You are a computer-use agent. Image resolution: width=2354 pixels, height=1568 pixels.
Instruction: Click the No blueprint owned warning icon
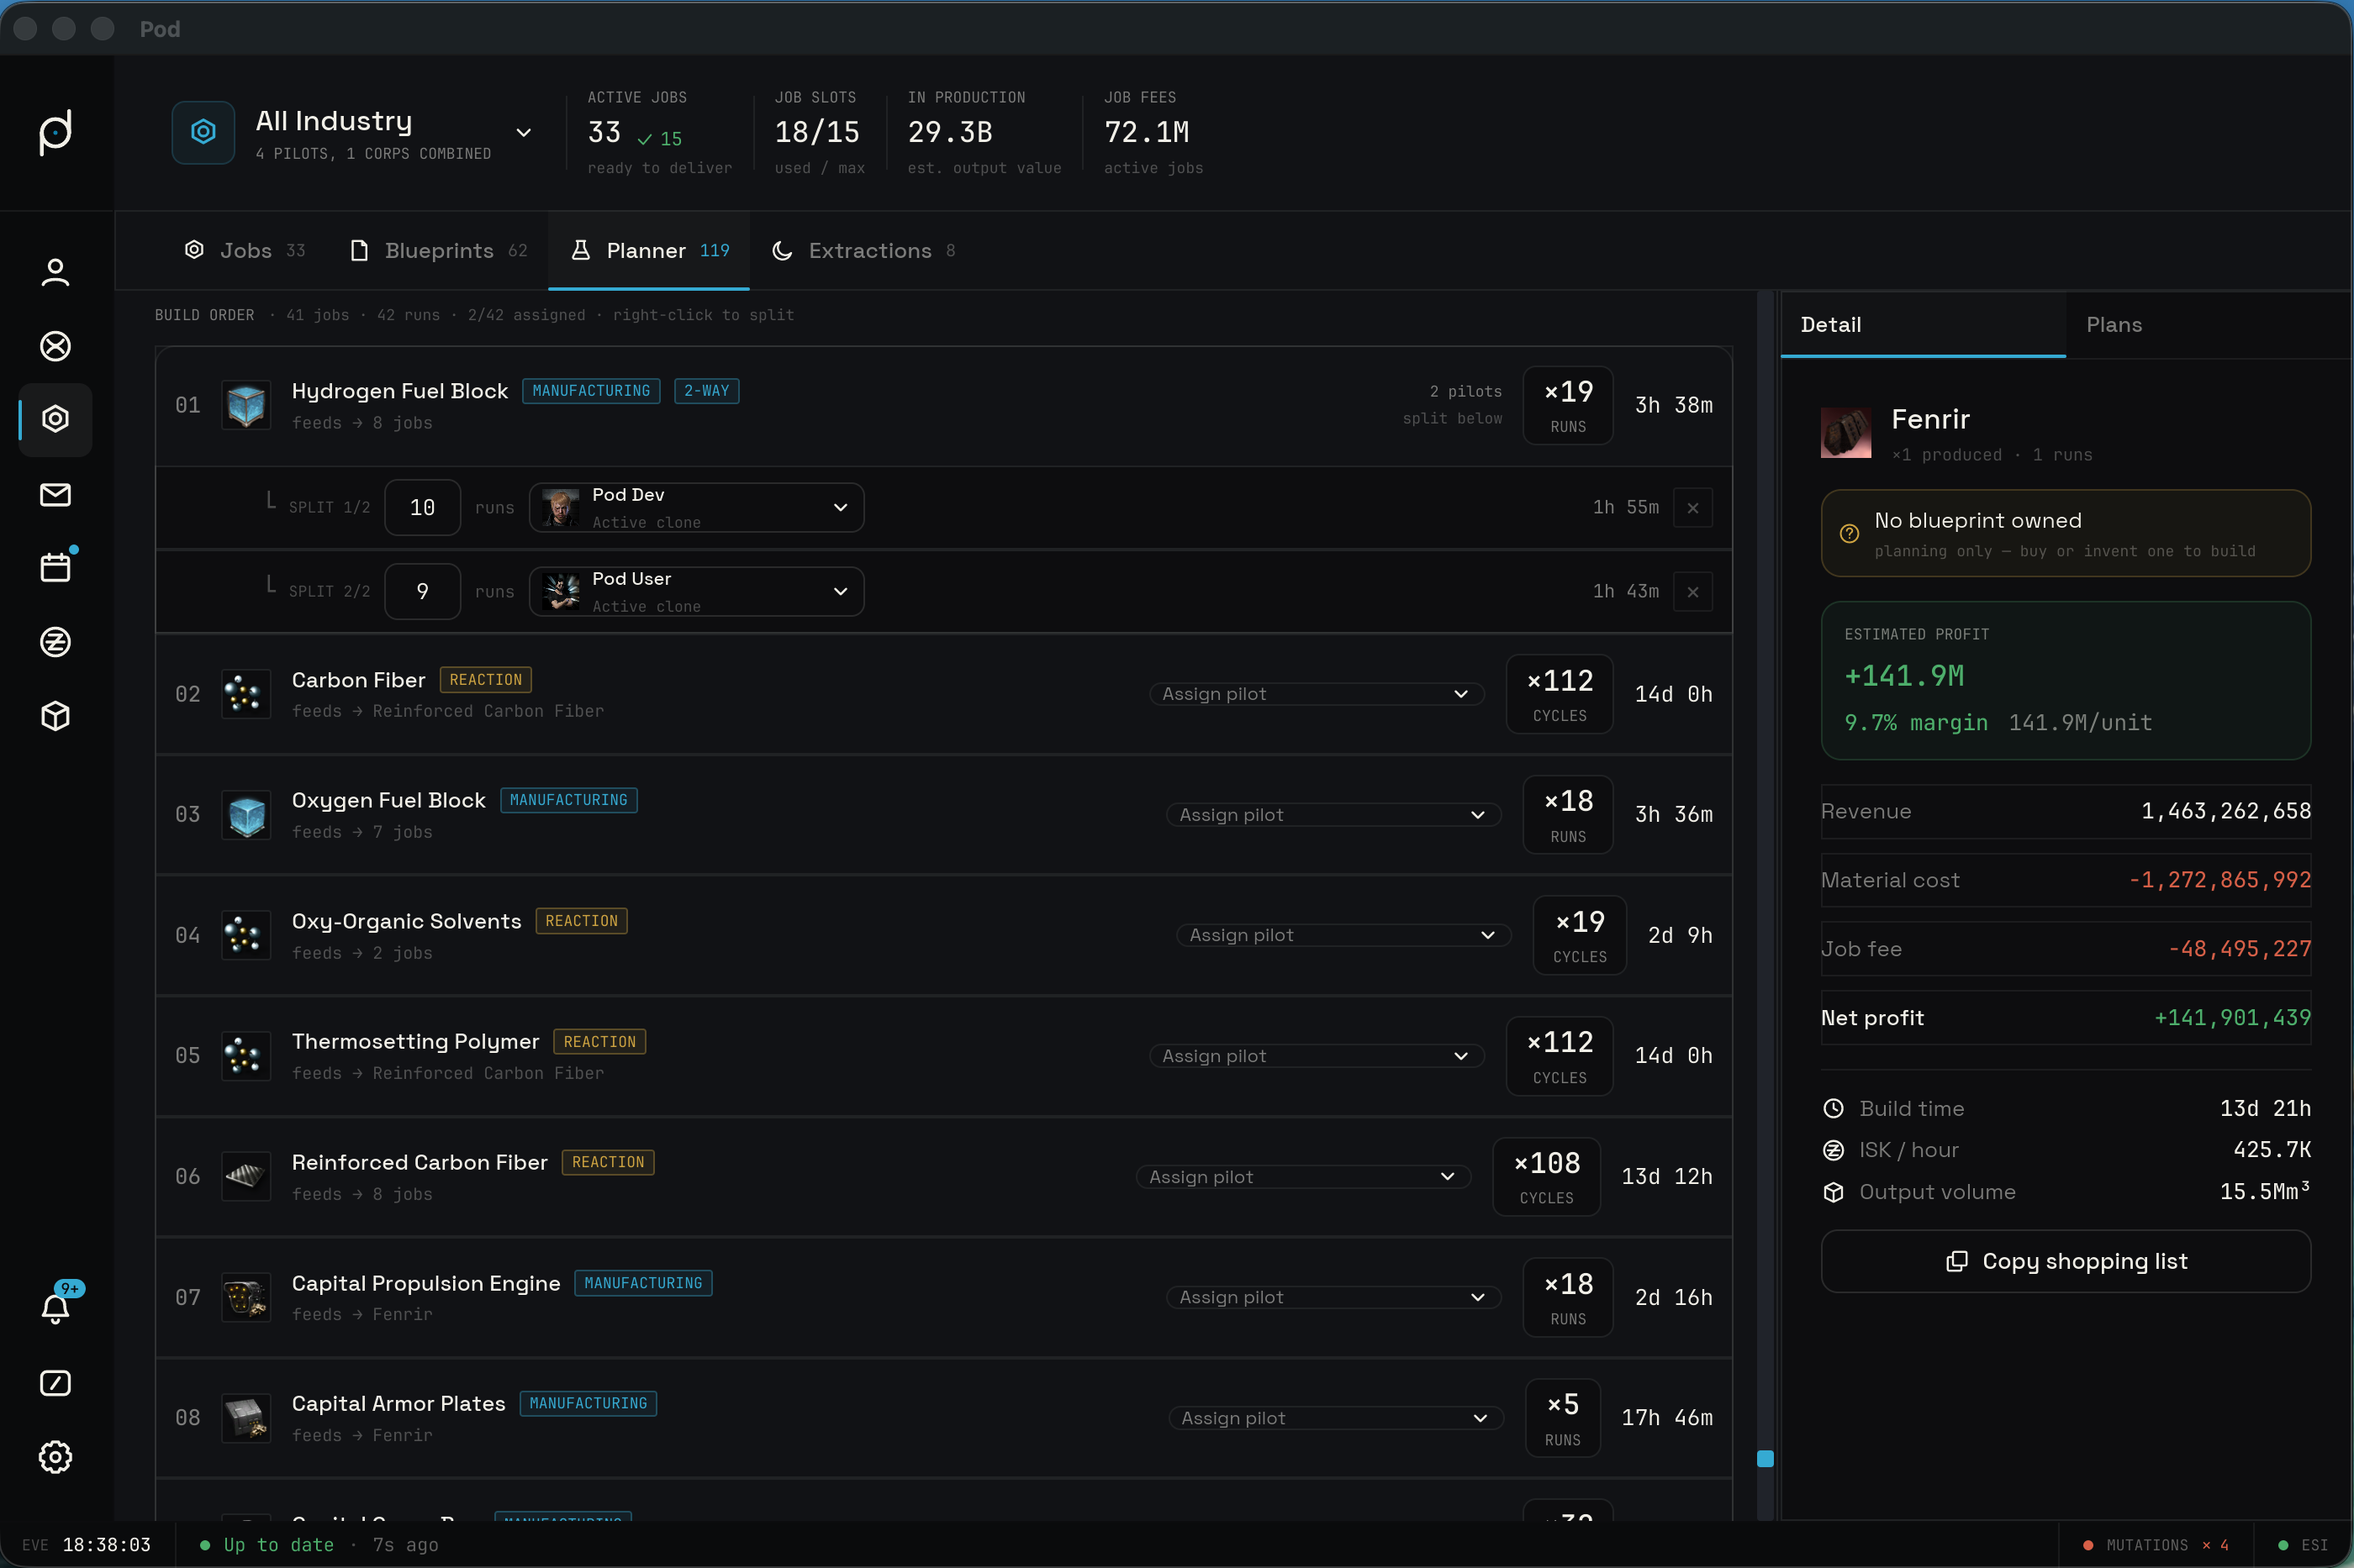click(x=1850, y=534)
